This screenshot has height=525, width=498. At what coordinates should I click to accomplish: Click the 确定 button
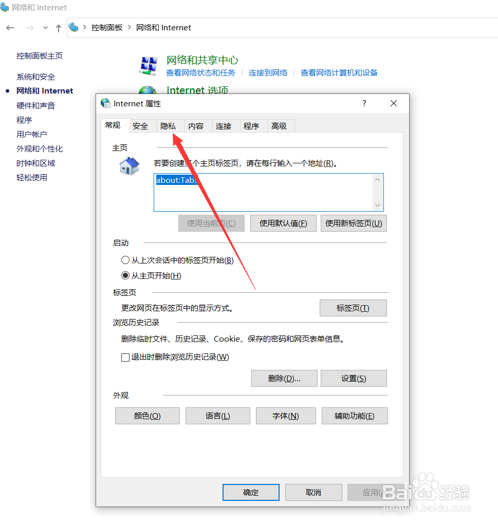point(251,492)
